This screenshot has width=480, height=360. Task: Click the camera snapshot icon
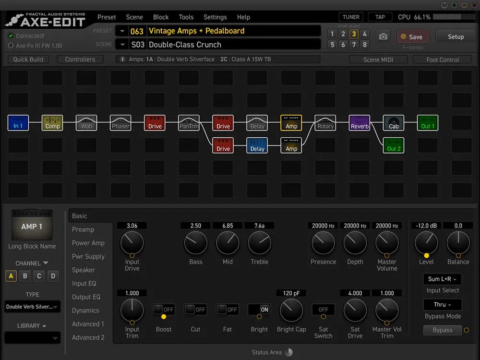pyautogui.click(x=383, y=37)
